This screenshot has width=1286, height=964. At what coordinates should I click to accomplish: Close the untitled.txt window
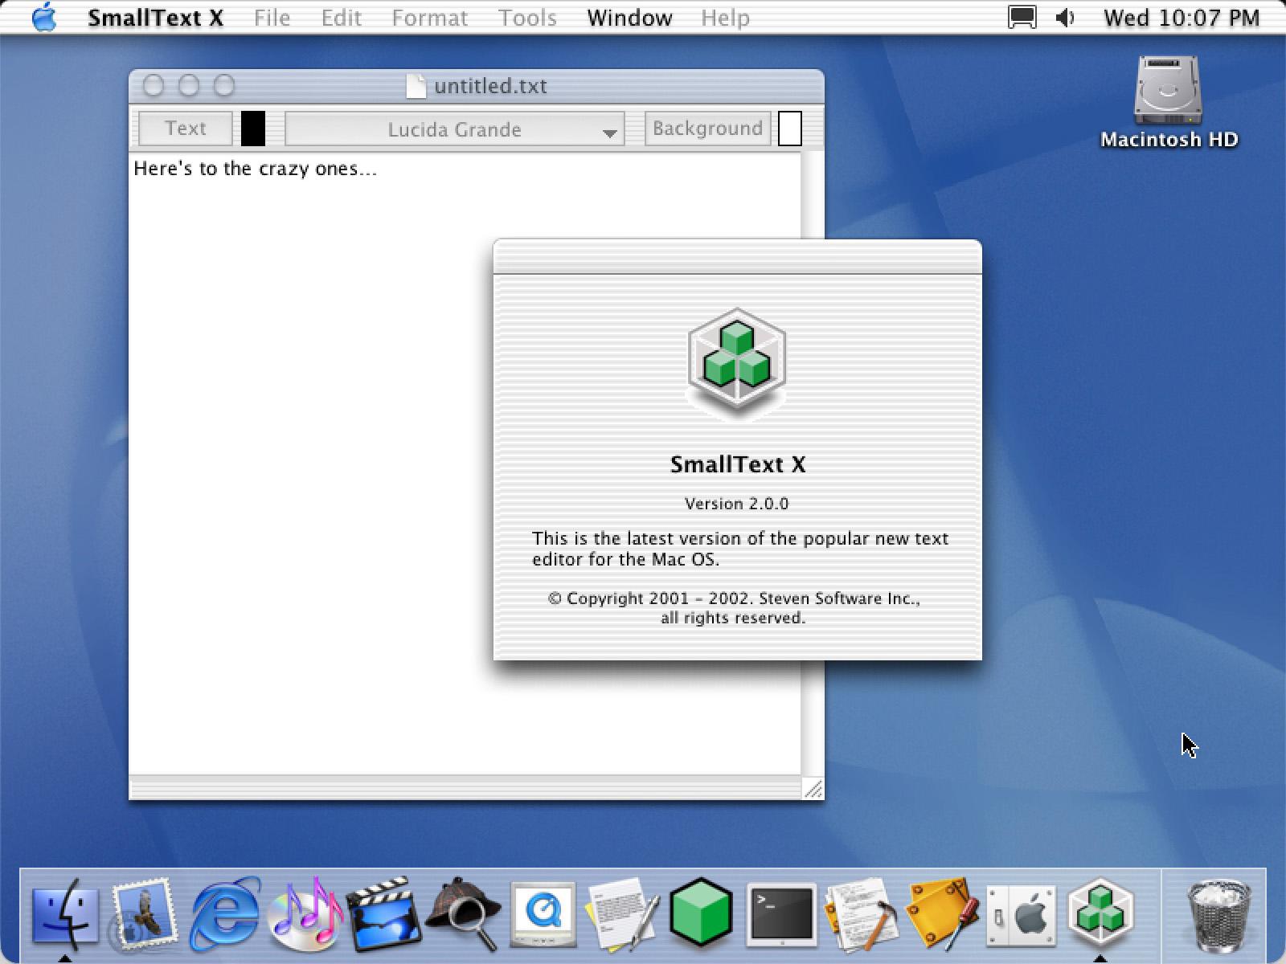pos(154,85)
